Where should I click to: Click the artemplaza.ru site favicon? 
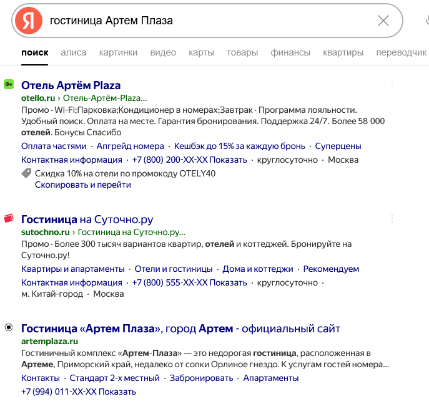(x=9, y=328)
